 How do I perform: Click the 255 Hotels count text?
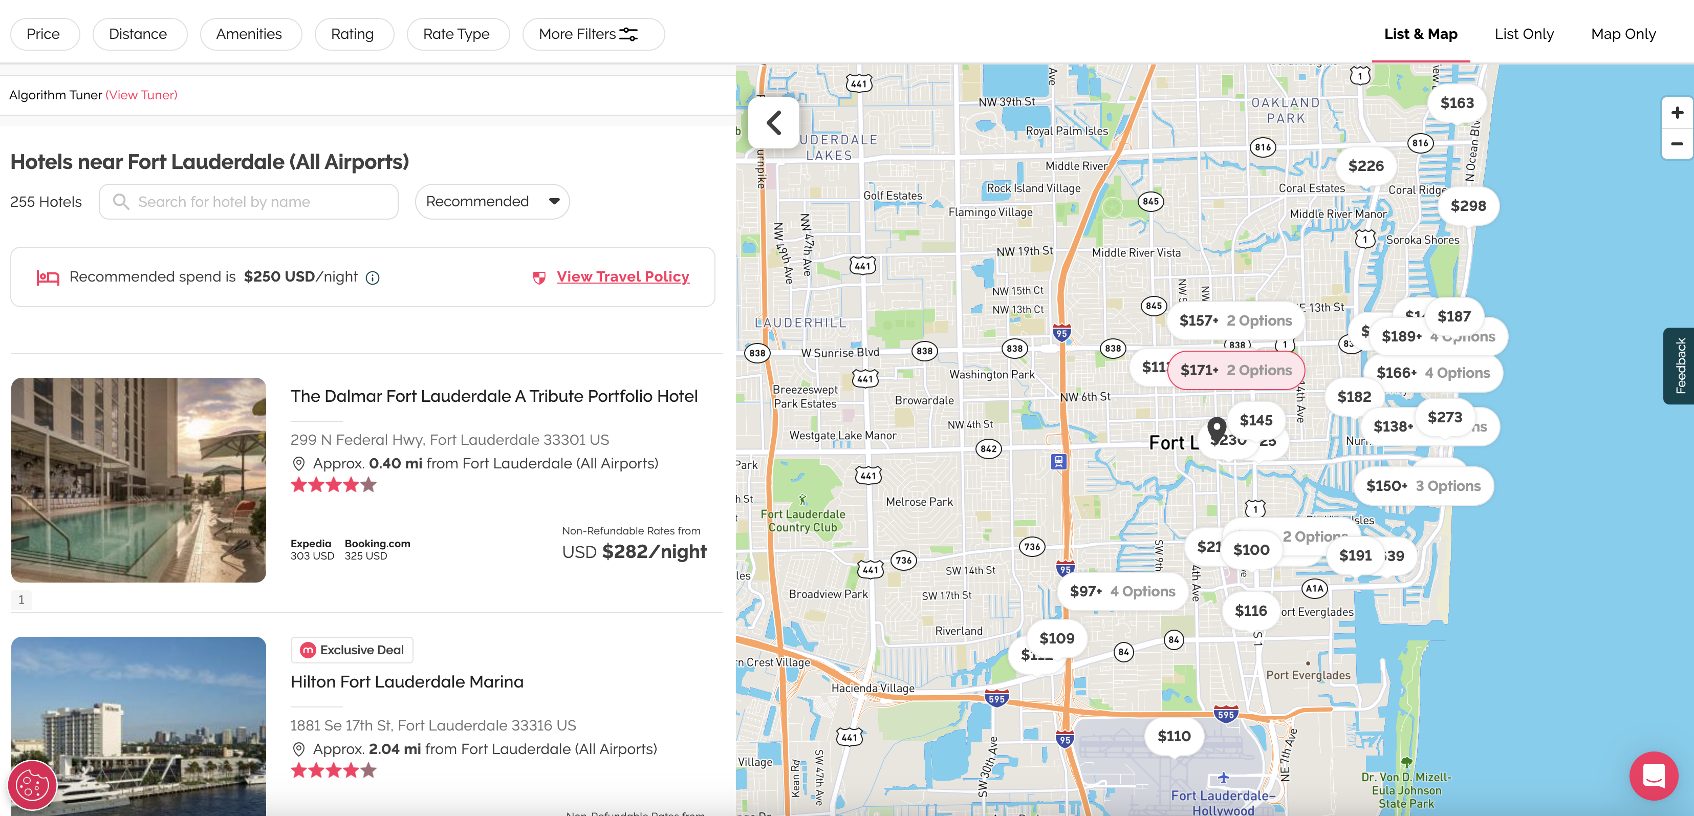click(x=46, y=202)
